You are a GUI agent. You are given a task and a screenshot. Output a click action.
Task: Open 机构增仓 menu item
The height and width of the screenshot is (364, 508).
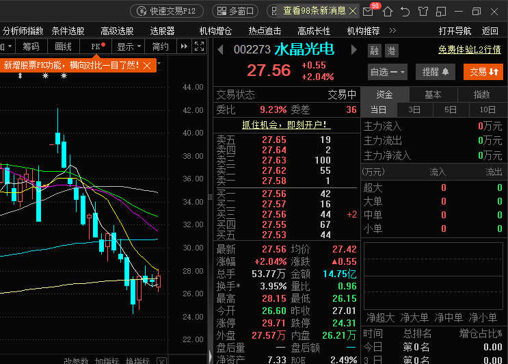216,31
